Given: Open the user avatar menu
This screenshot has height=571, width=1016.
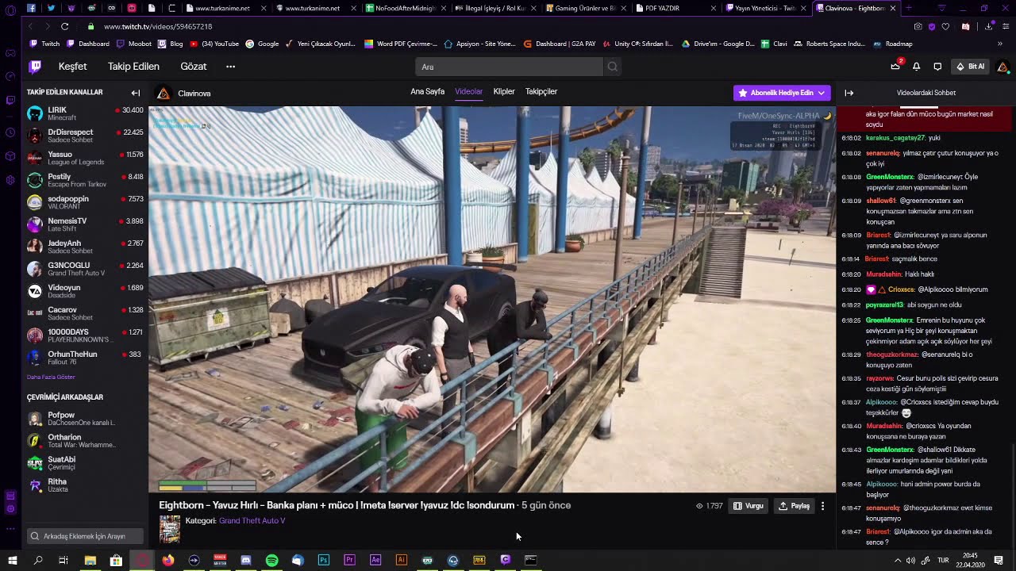Looking at the screenshot, I should 1003,67.
